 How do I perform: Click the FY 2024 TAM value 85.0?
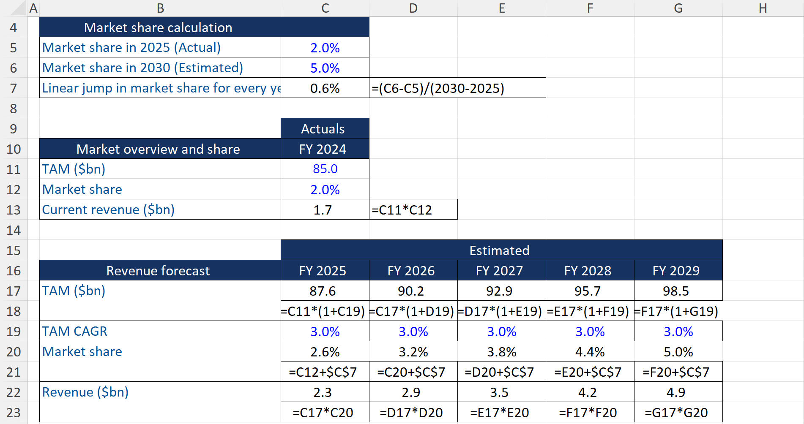[325, 169]
